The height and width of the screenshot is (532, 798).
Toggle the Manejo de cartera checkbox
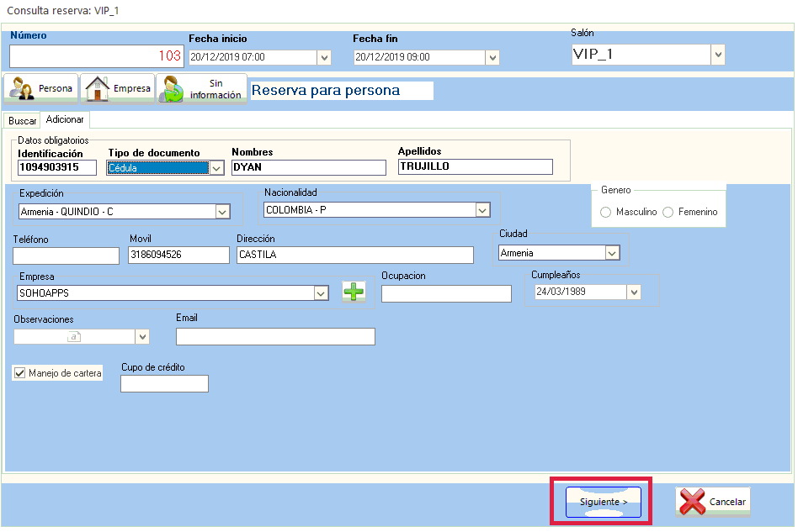click(20, 372)
